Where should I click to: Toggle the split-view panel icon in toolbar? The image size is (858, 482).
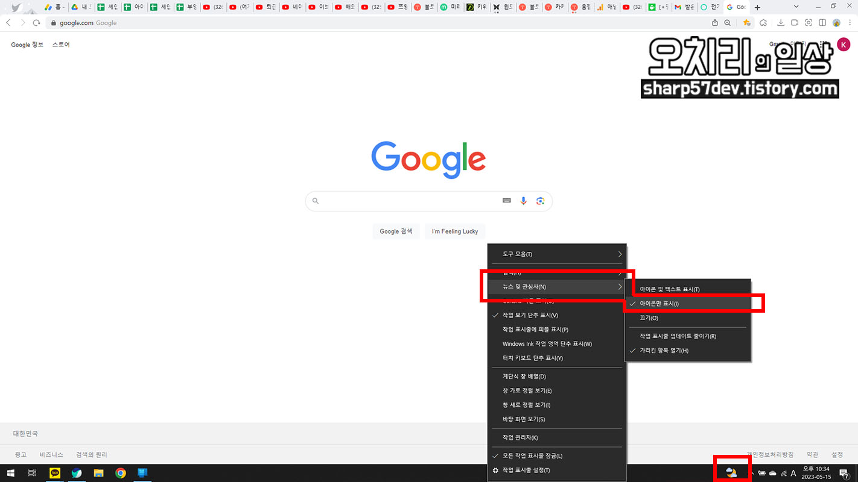point(823,23)
